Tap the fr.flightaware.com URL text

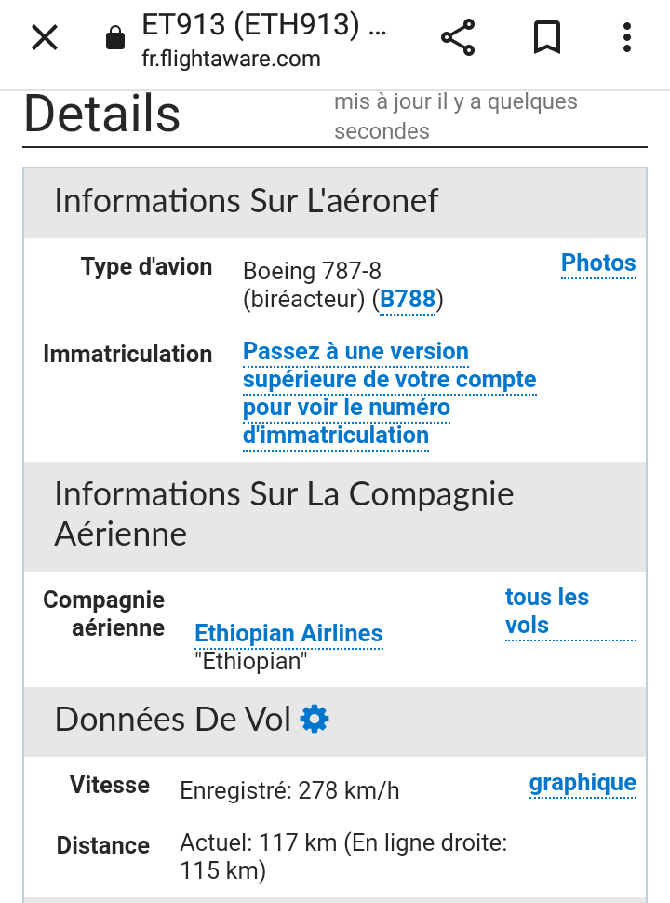click(x=231, y=59)
